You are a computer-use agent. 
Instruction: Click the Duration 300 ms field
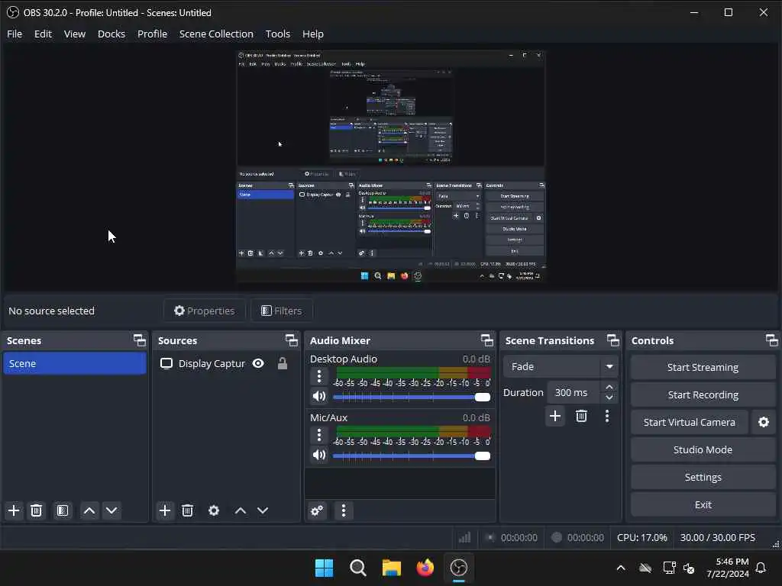coord(575,392)
